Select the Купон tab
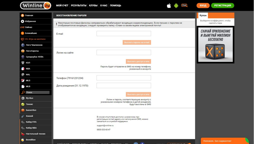This screenshot has height=144, width=254. click(x=203, y=15)
